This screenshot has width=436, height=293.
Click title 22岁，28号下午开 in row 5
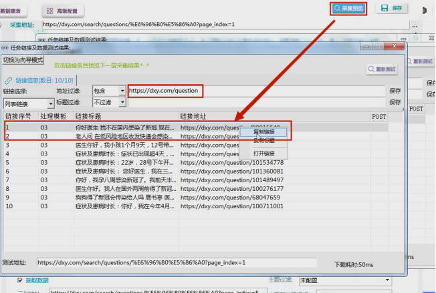tap(124, 163)
